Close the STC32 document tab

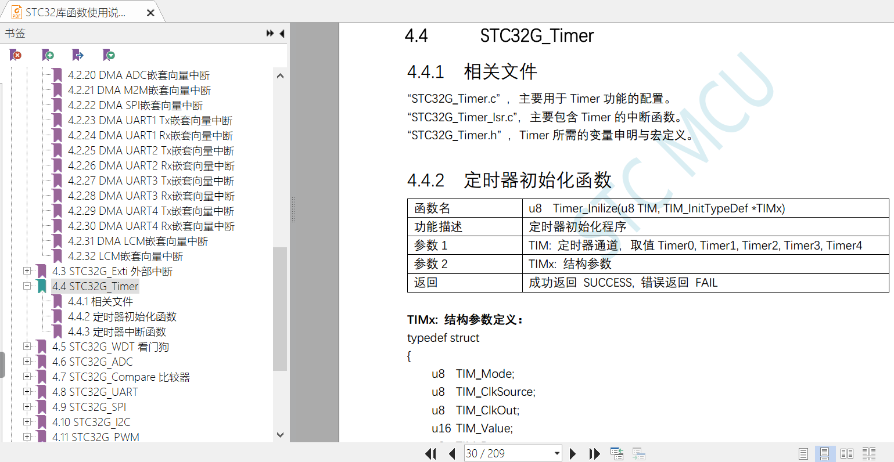click(150, 13)
